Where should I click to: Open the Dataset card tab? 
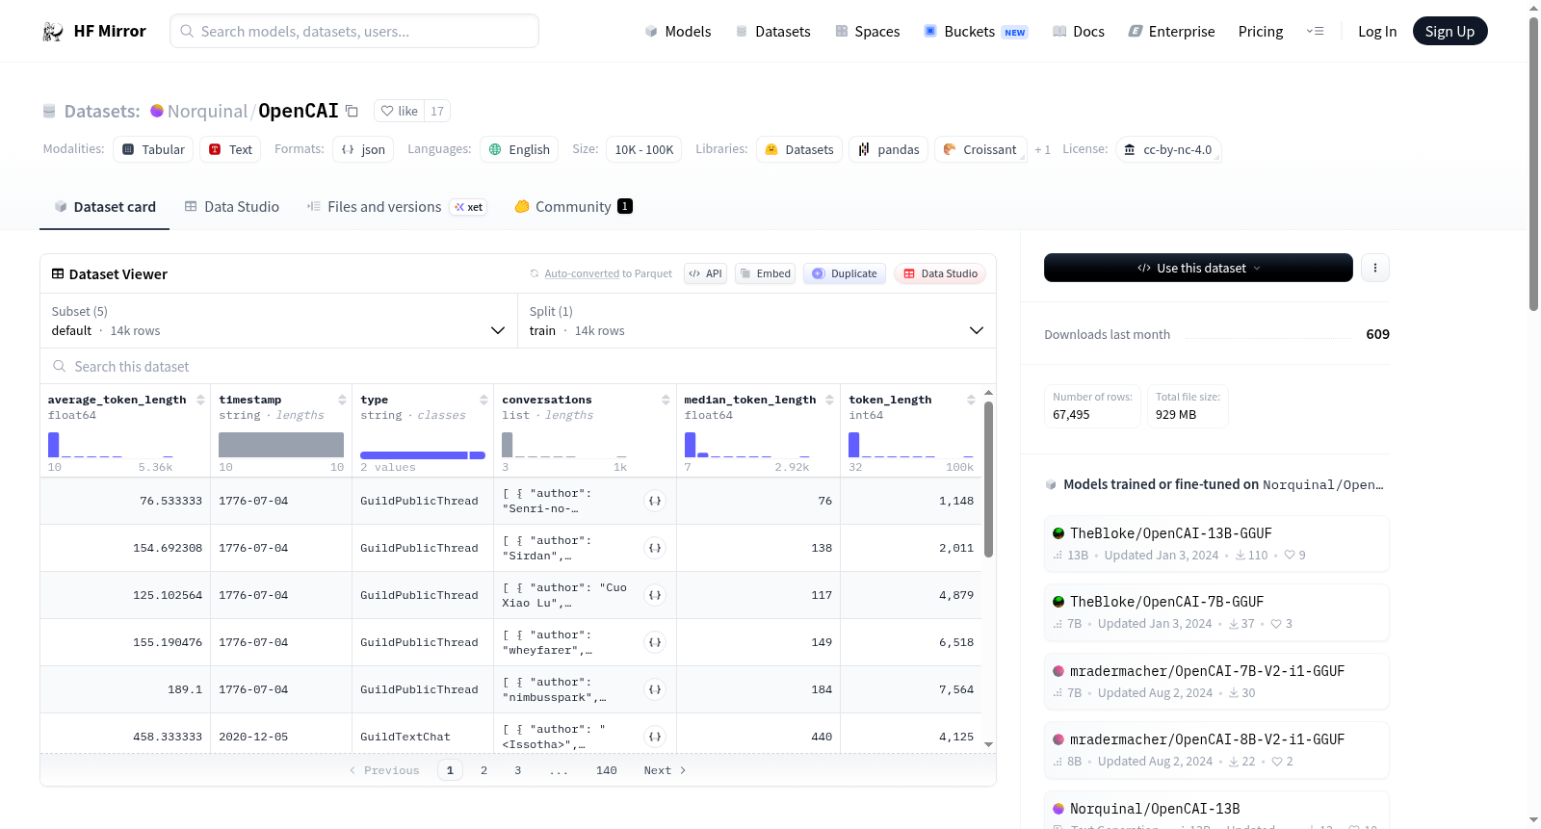pos(104,207)
